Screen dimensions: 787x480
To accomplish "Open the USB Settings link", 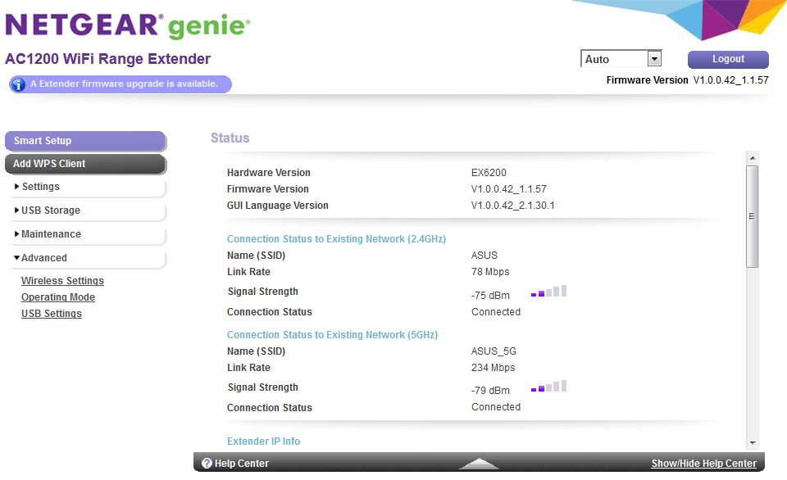I will tap(51, 314).
